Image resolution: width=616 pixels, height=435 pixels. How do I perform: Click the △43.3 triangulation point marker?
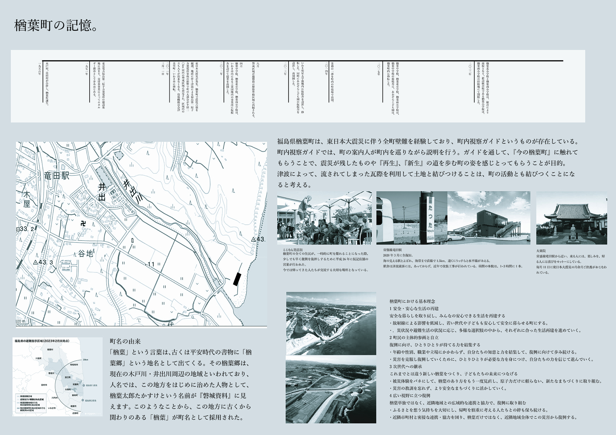(36, 262)
